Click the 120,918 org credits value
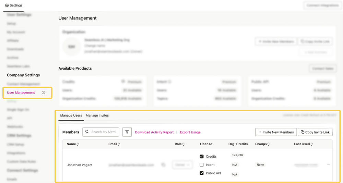The height and width of the screenshot is (183, 343). pos(237,155)
